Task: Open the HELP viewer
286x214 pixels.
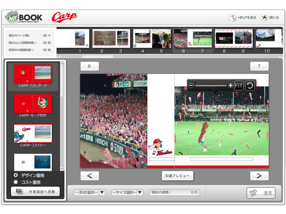Action: click(x=243, y=18)
